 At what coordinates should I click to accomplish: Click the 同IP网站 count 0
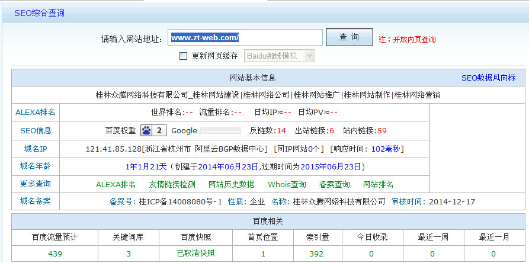310,149
